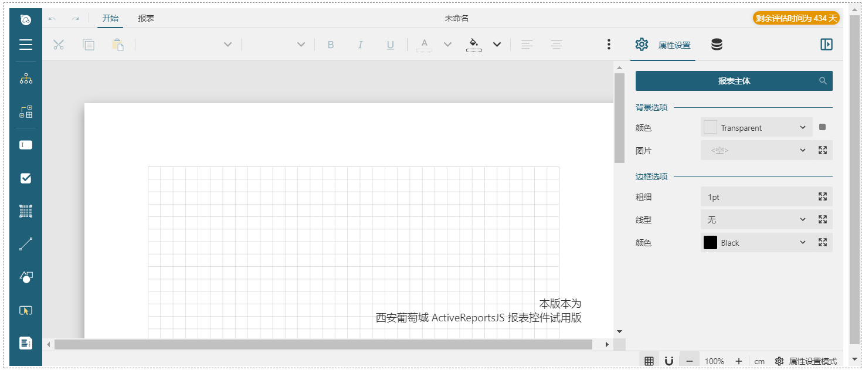Screen dimensions: 862x370
Task: Align text left
Action: coord(527,45)
